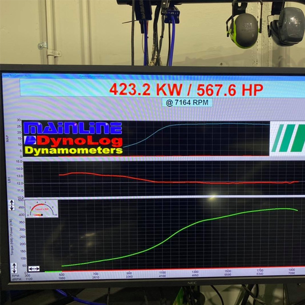305x305 pixels.
Task: Click the 500 RPM mark on the x-axis
Action: (62, 274)
